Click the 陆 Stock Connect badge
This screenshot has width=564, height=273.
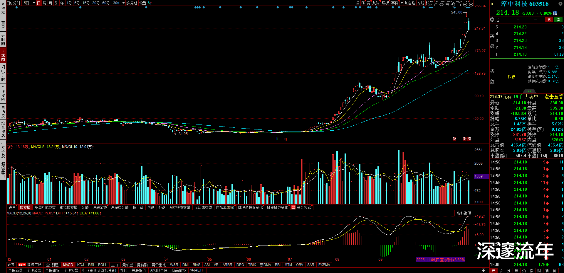pyautogui.click(x=555, y=13)
